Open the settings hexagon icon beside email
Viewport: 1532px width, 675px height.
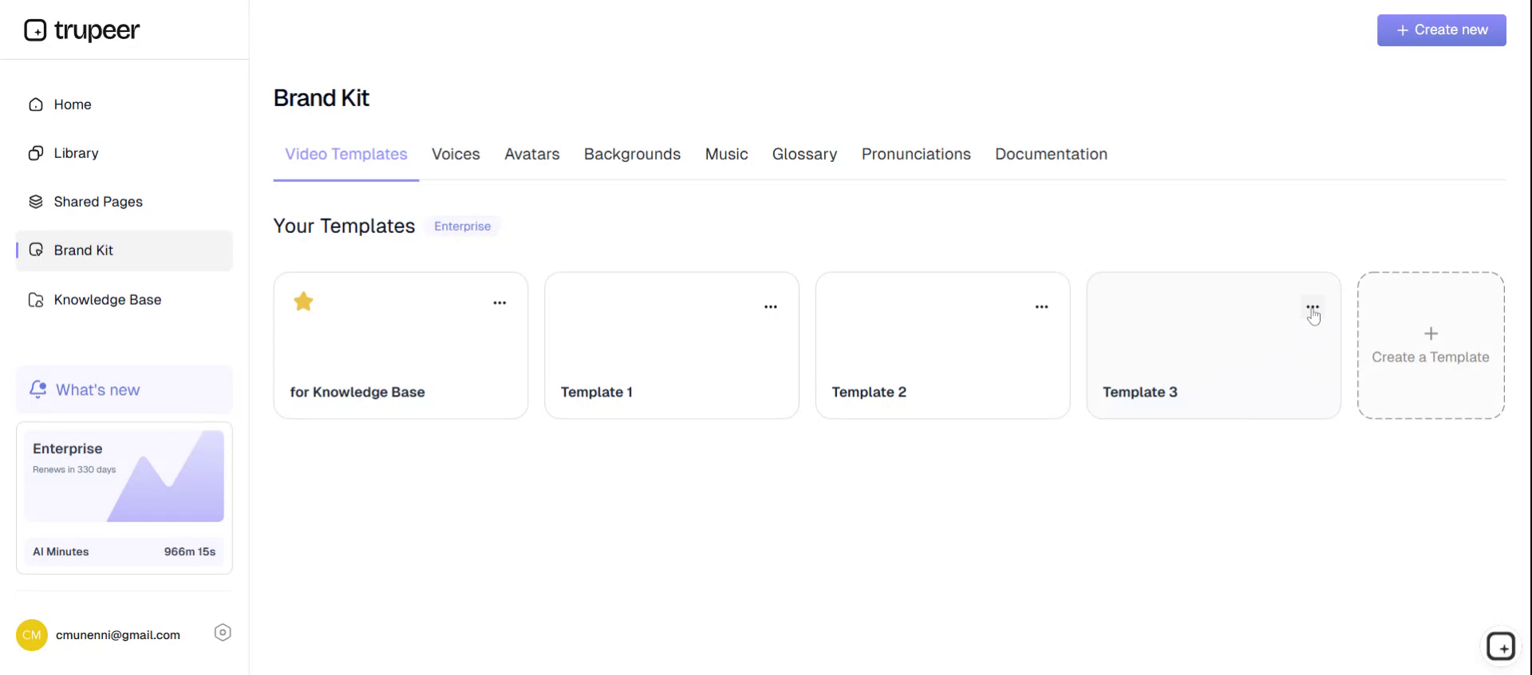(223, 633)
